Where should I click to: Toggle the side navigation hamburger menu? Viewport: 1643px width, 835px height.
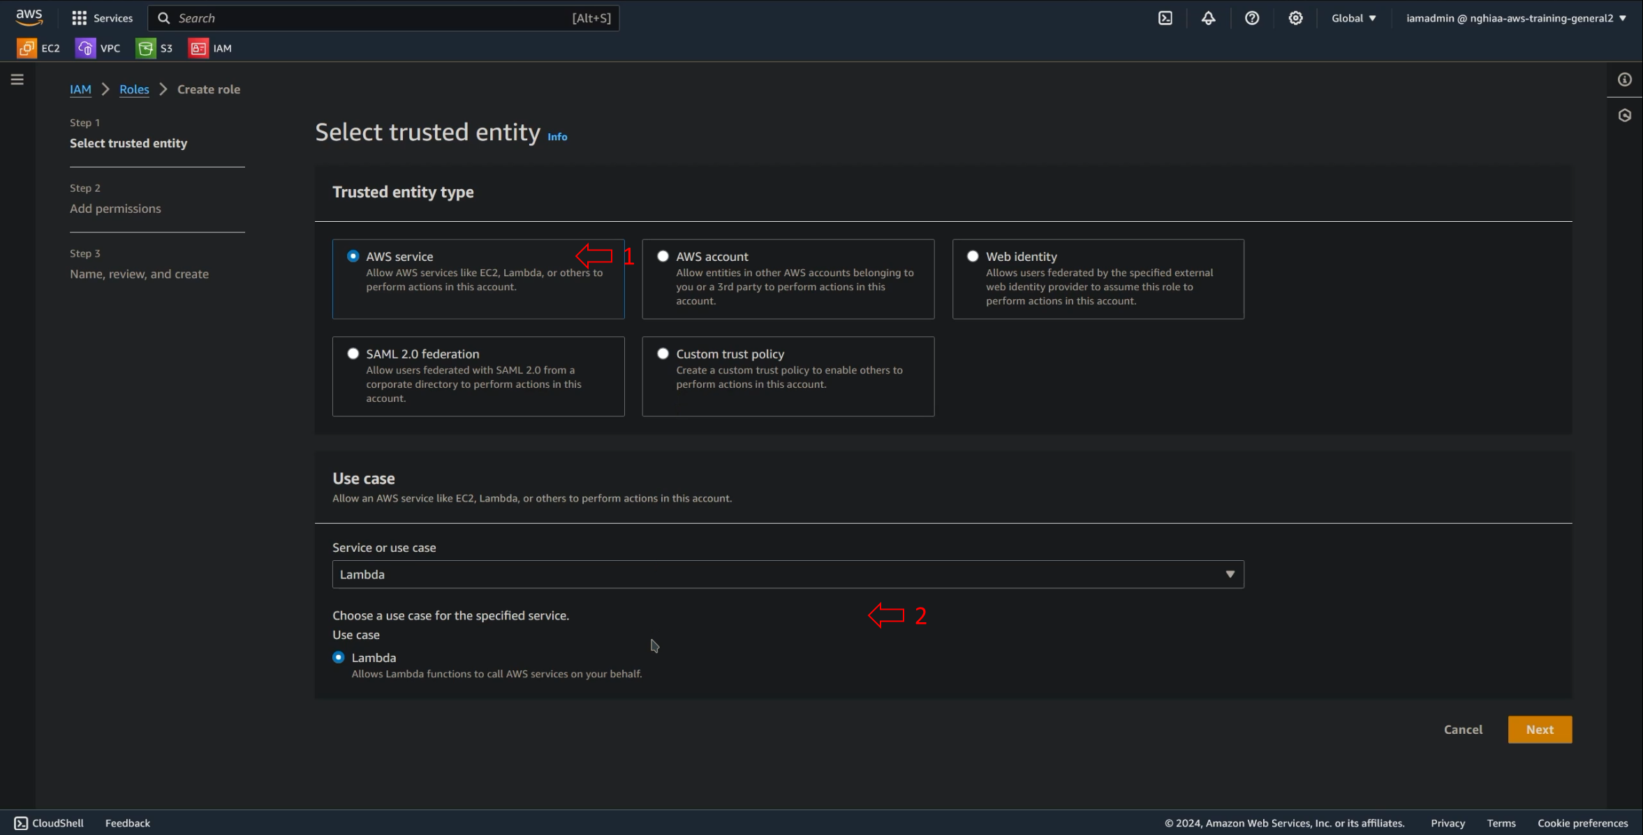[17, 80]
